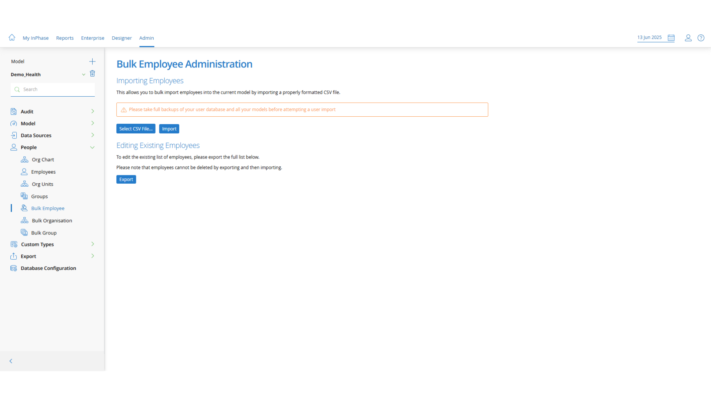Image resolution: width=711 pixels, height=400 pixels.
Task: Expand the Custom Types chevron
Action: [93, 244]
